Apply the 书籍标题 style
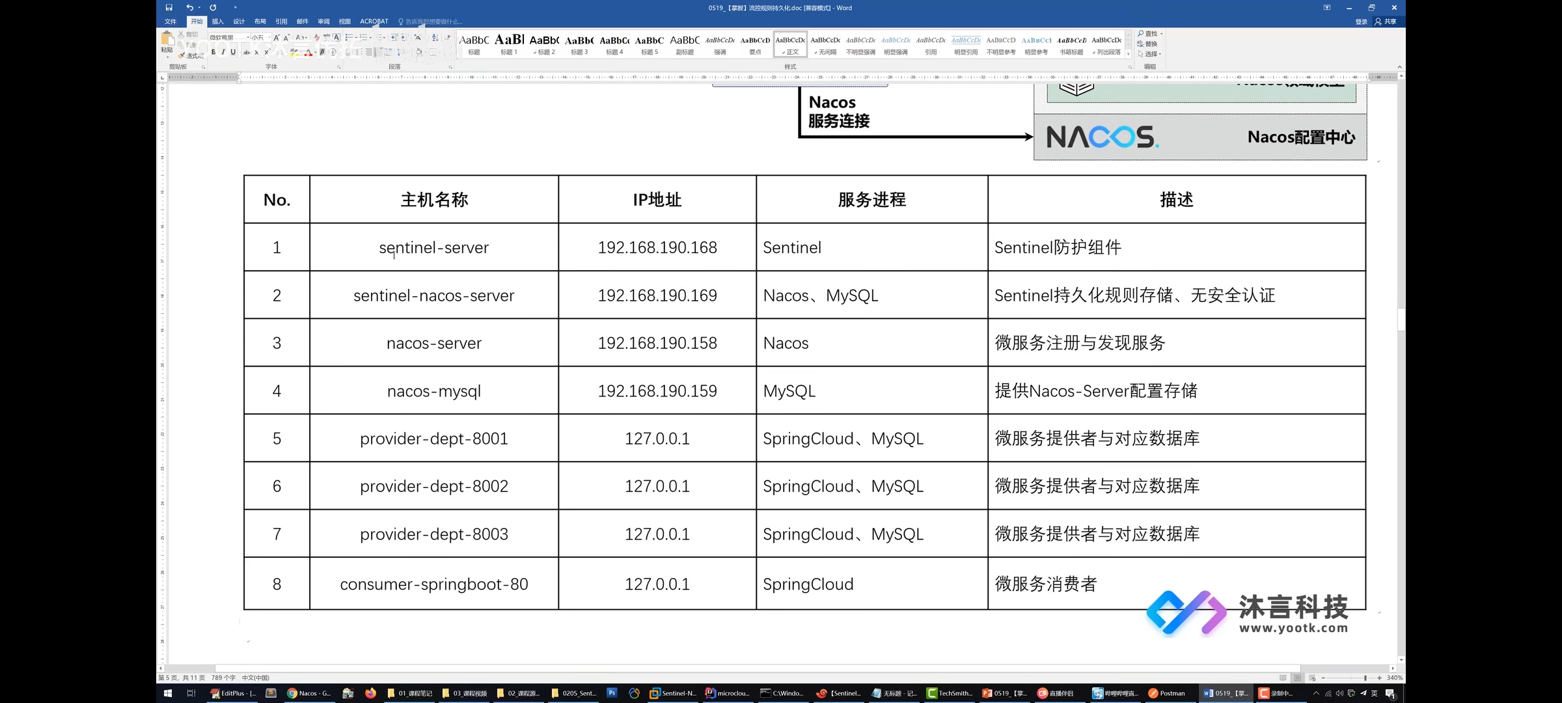 (1071, 44)
